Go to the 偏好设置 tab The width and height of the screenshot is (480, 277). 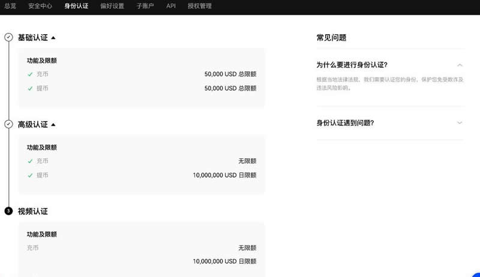coord(112,6)
